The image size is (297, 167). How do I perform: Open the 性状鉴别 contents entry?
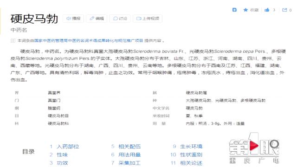pyautogui.click(x=191, y=154)
